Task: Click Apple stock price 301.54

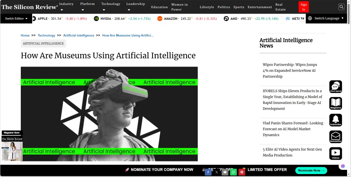Action: coord(56,19)
